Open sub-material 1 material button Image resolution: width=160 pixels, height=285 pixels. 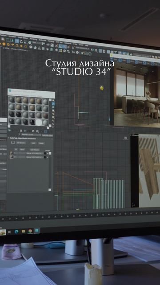(x=35, y=153)
